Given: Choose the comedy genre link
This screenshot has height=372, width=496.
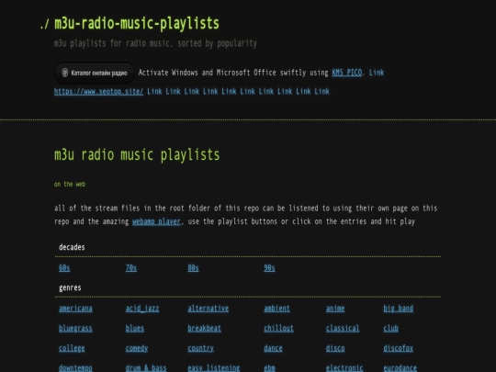Looking at the screenshot, I should [x=136, y=348].
